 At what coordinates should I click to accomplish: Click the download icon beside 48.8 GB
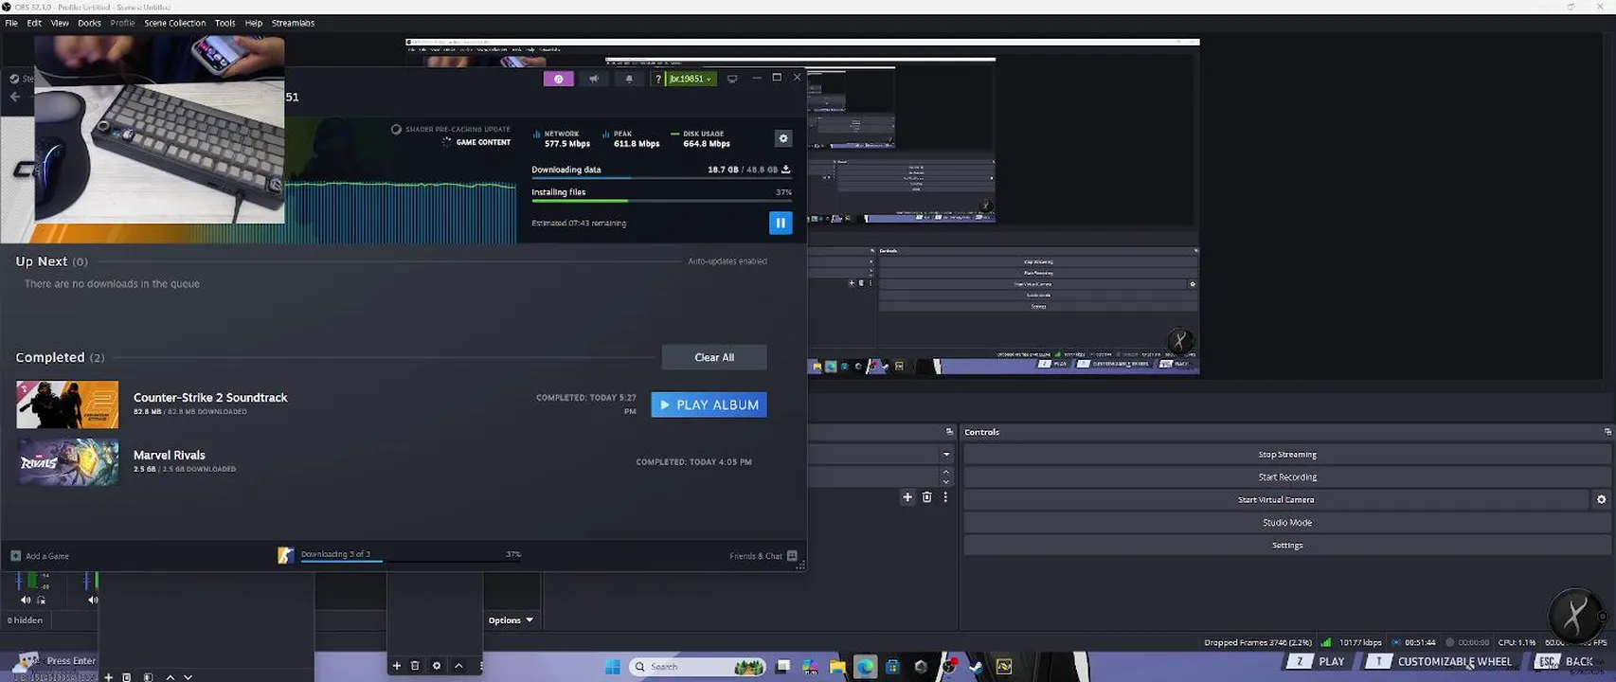tap(785, 170)
